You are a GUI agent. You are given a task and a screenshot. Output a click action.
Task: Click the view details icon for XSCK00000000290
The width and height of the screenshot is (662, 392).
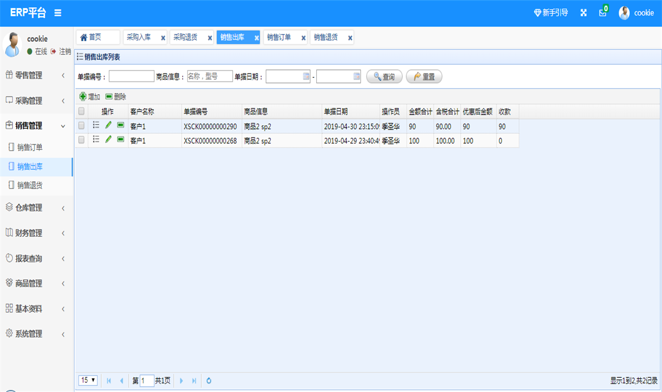pyautogui.click(x=96, y=125)
